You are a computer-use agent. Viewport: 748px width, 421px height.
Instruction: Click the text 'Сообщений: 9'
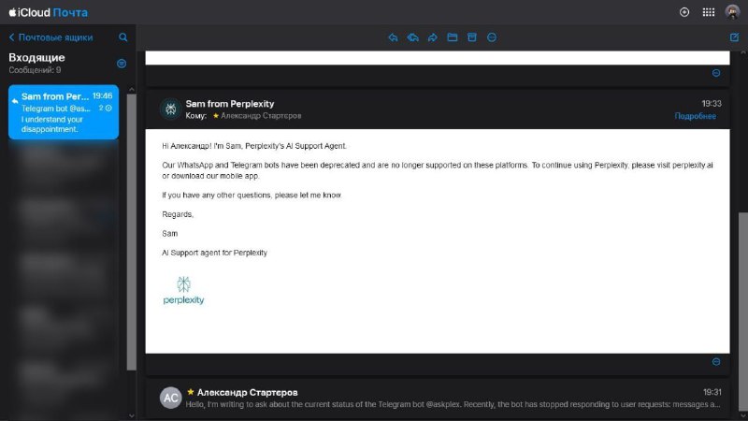tap(35, 70)
